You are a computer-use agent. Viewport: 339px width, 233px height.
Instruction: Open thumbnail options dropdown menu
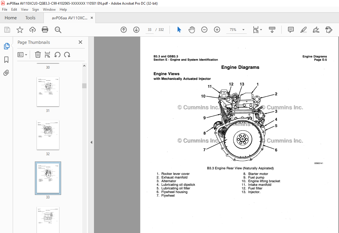[x=22, y=55]
